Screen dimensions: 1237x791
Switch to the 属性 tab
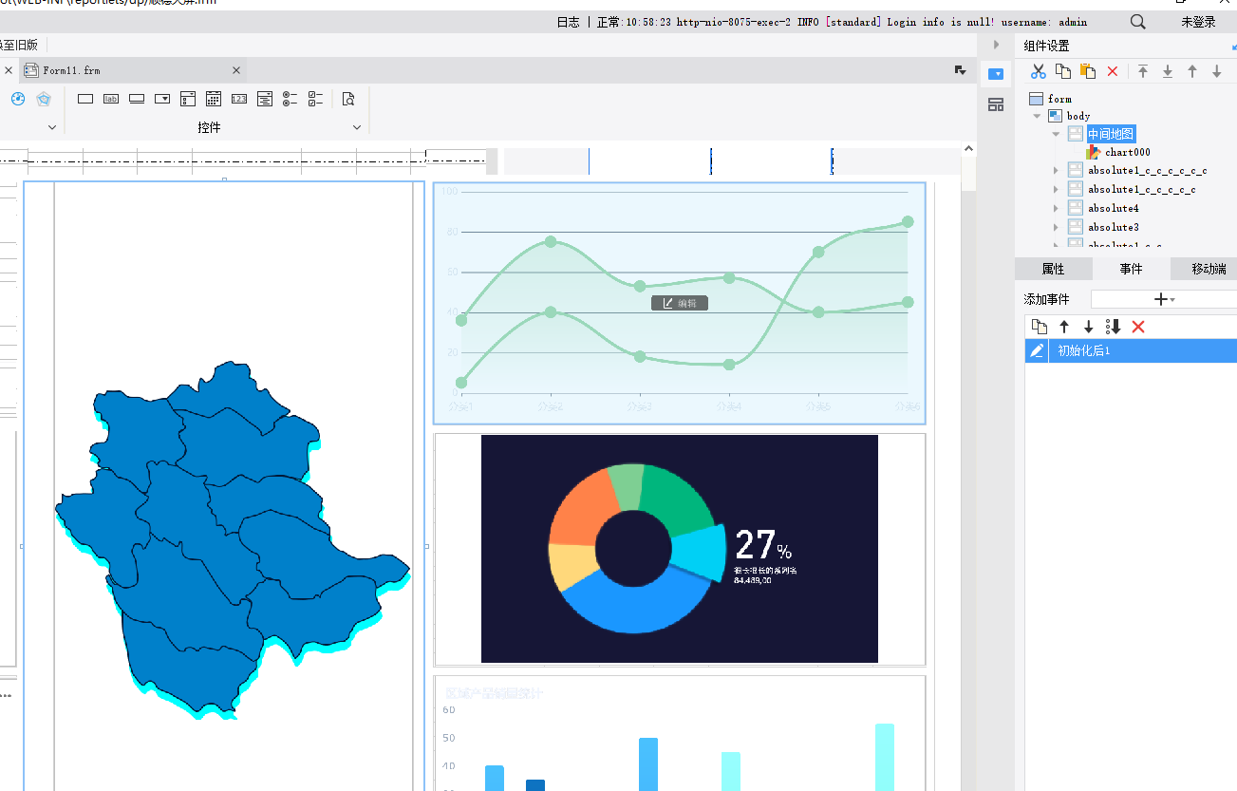[x=1053, y=269]
